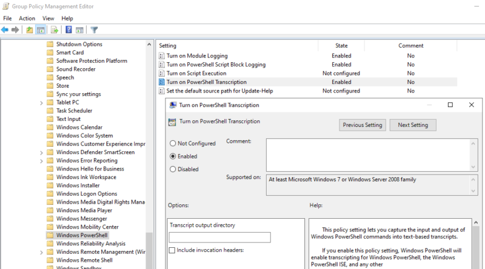The height and width of the screenshot is (269, 485).
Task: Click the Show/Hide Action Pane icon
Action: (80, 30)
